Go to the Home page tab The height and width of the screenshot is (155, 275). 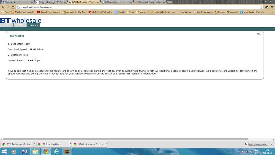pyautogui.click(x=7, y=25)
